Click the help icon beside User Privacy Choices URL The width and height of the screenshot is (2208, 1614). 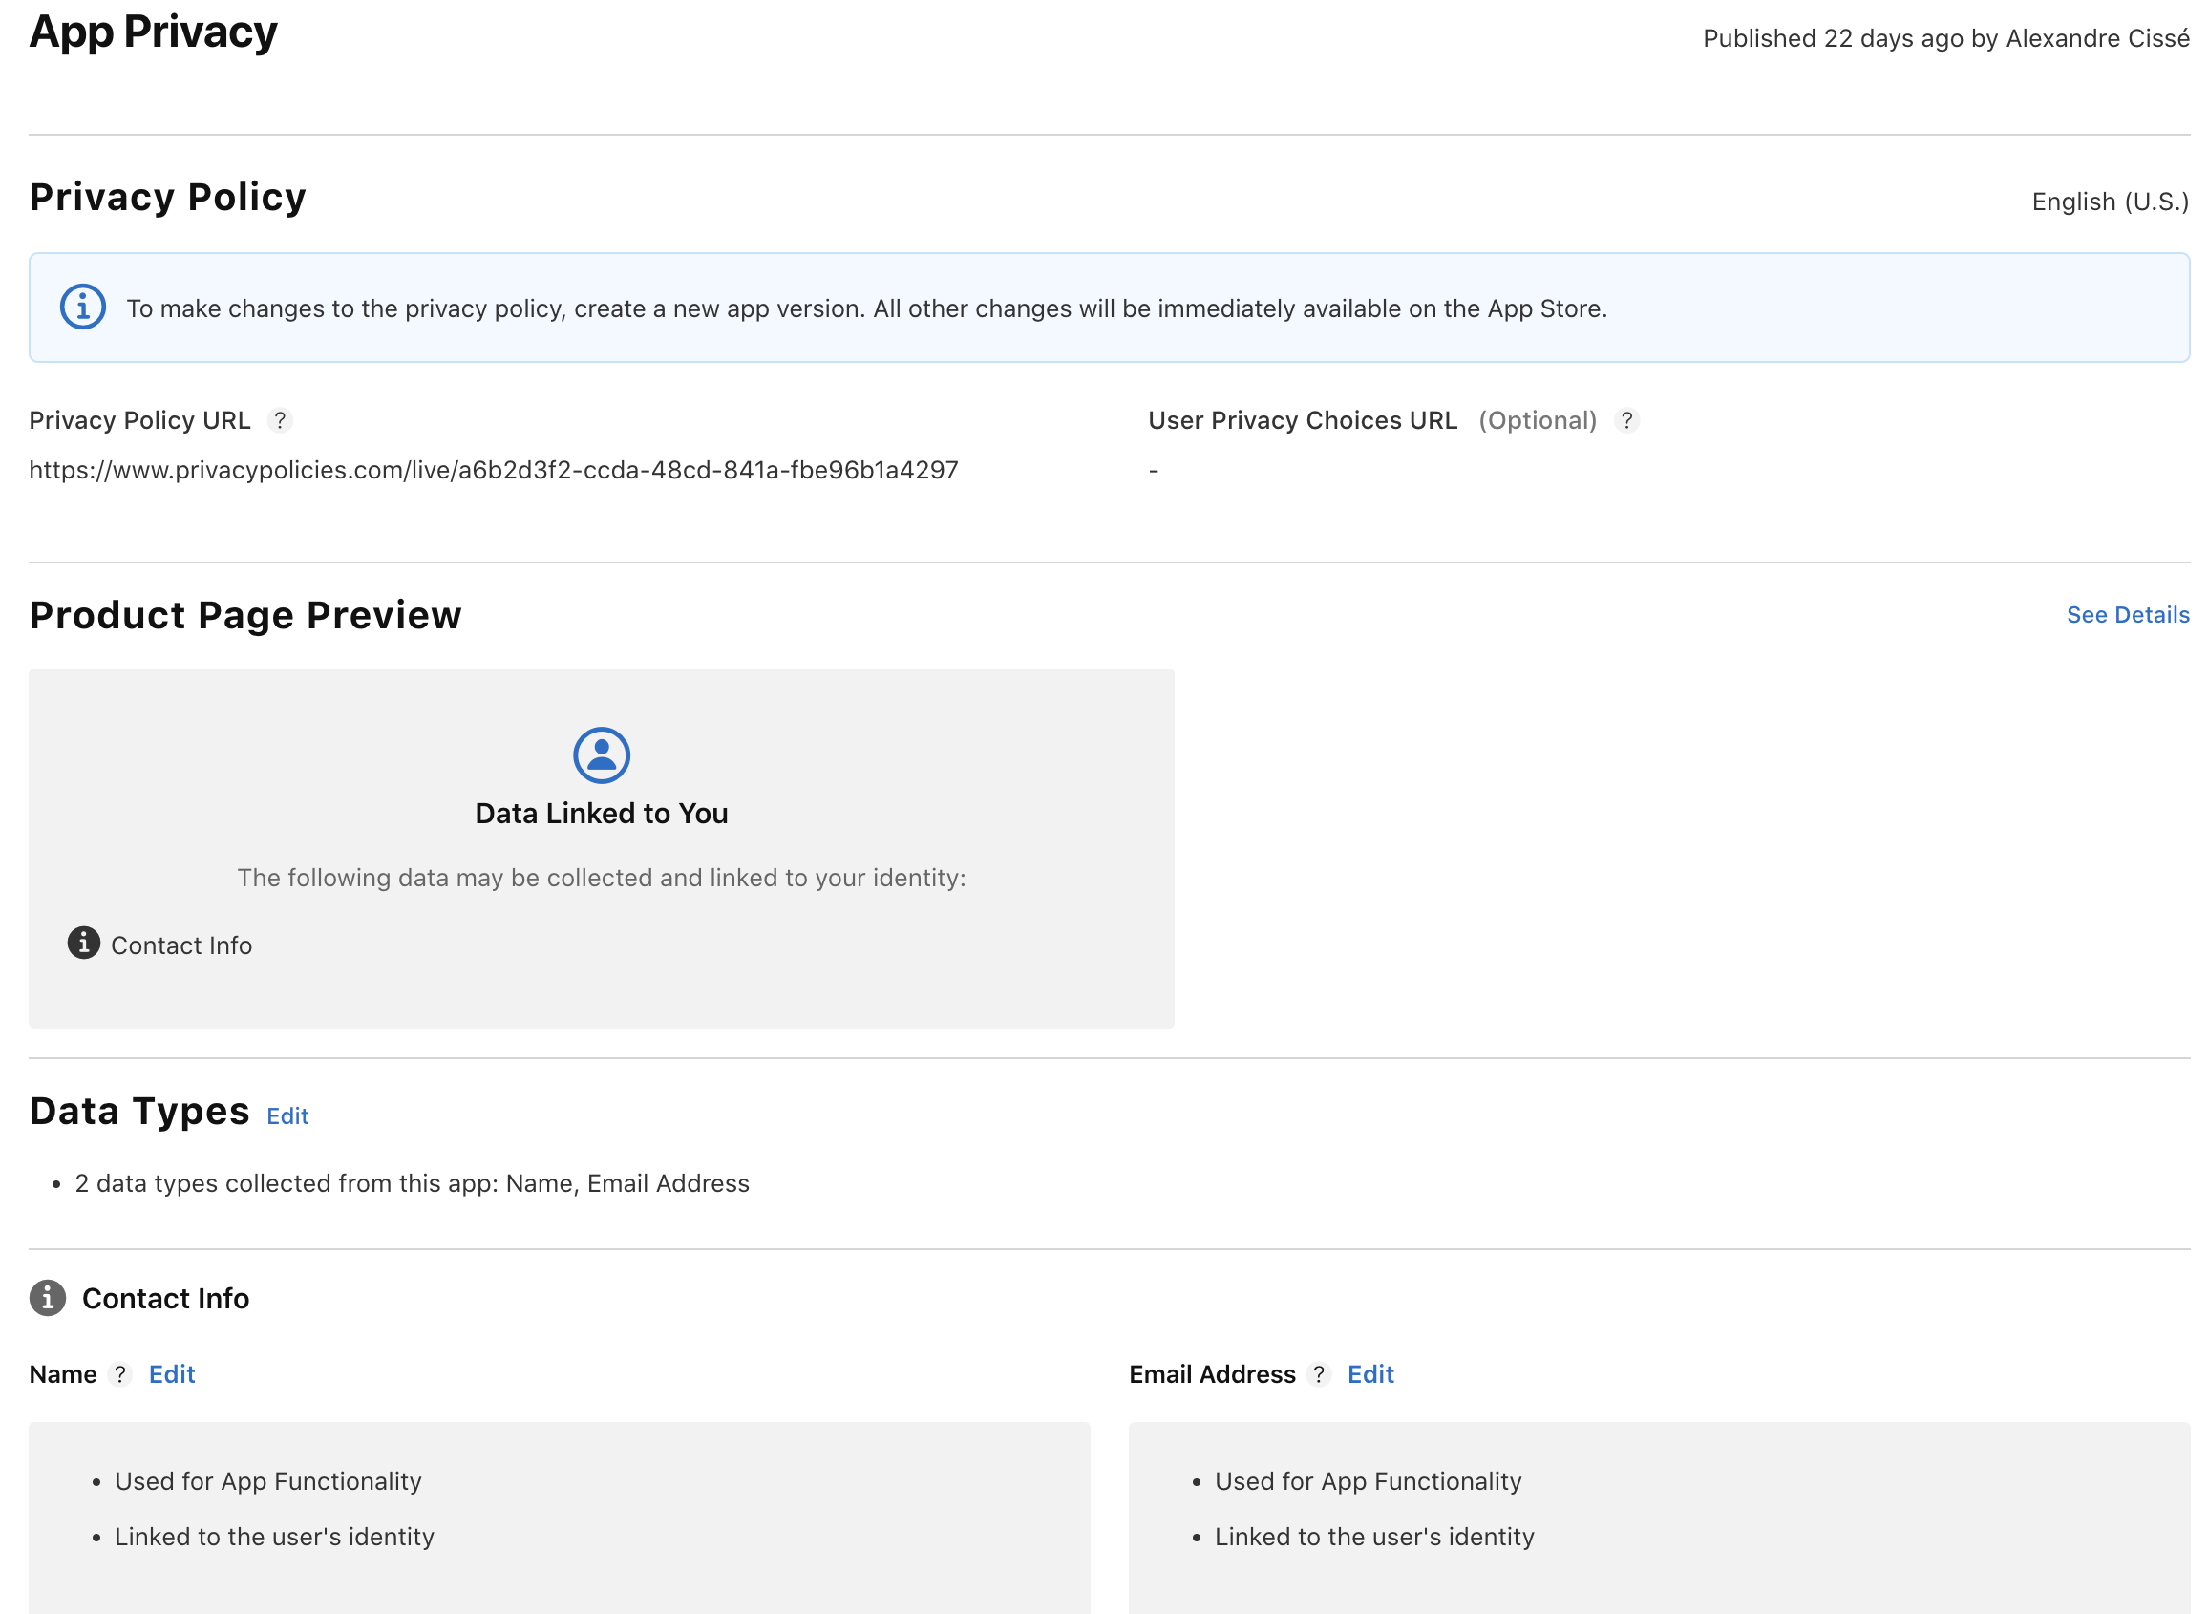1627,420
